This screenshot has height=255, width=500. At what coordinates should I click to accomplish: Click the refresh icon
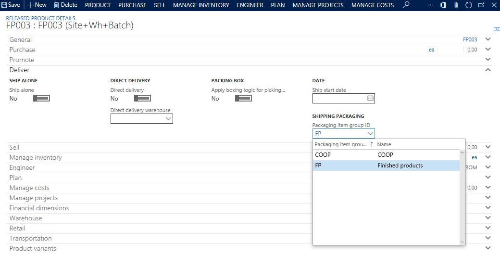tap(468, 5)
